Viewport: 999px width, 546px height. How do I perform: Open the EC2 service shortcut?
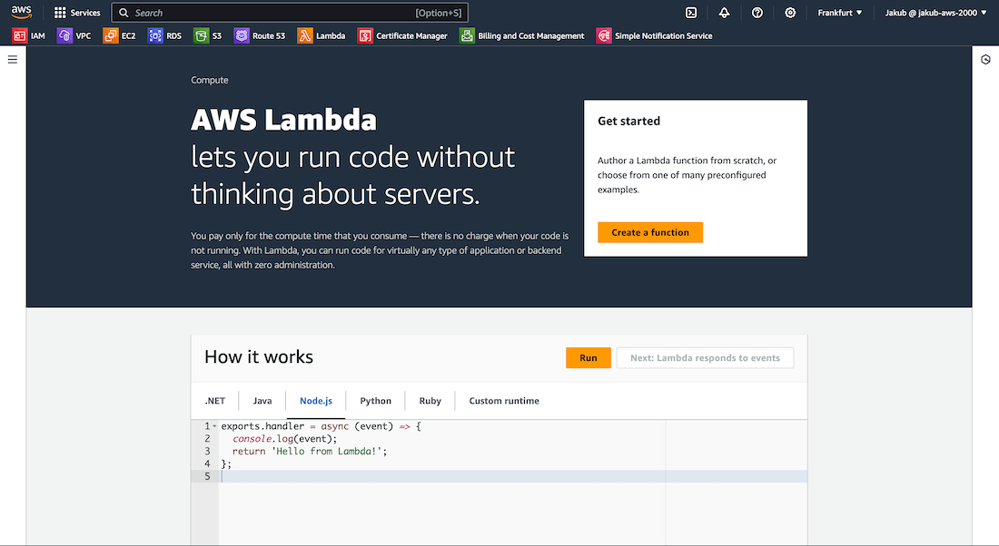(x=119, y=36)
